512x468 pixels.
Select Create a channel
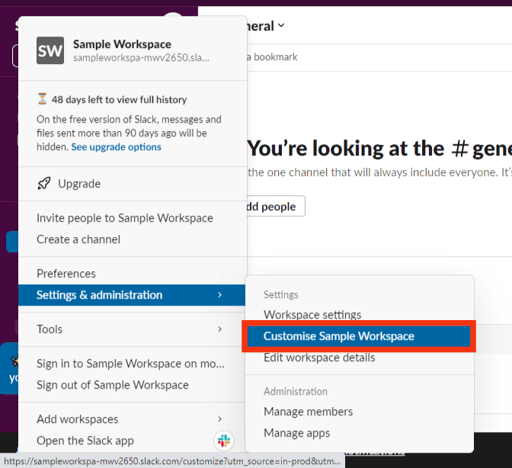tap(132, 239)
